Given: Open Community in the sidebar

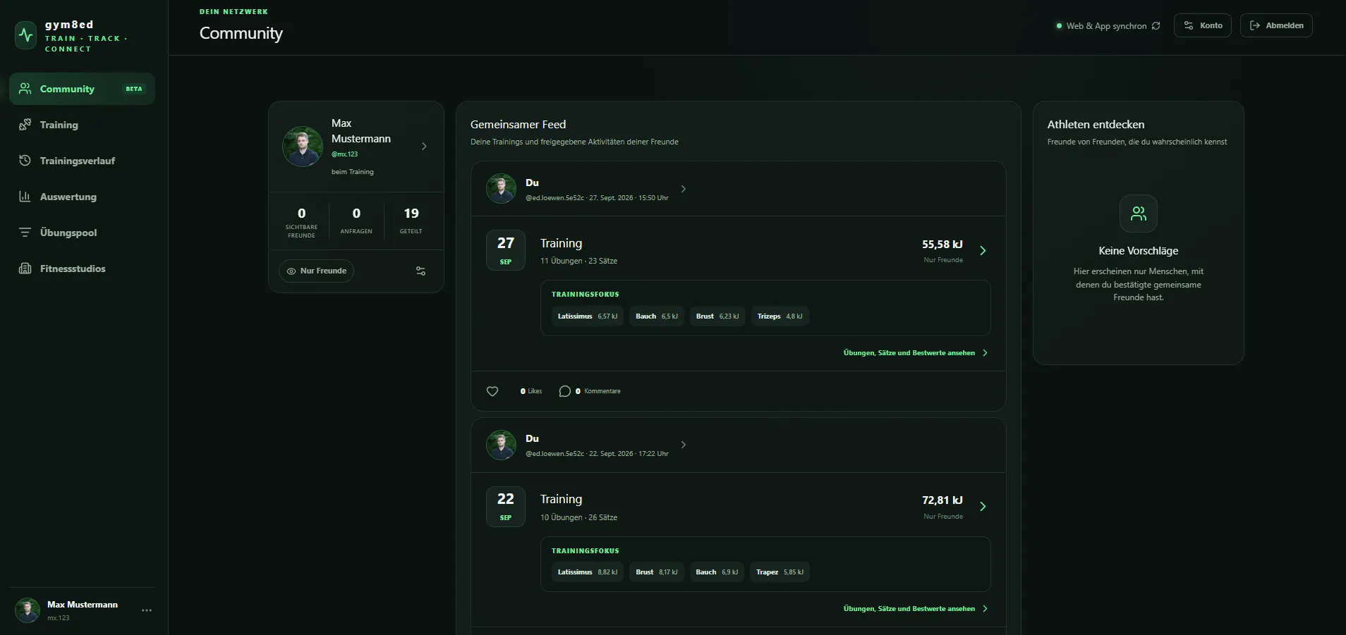Looking at the screenshot, I should (x=82, y=89).
